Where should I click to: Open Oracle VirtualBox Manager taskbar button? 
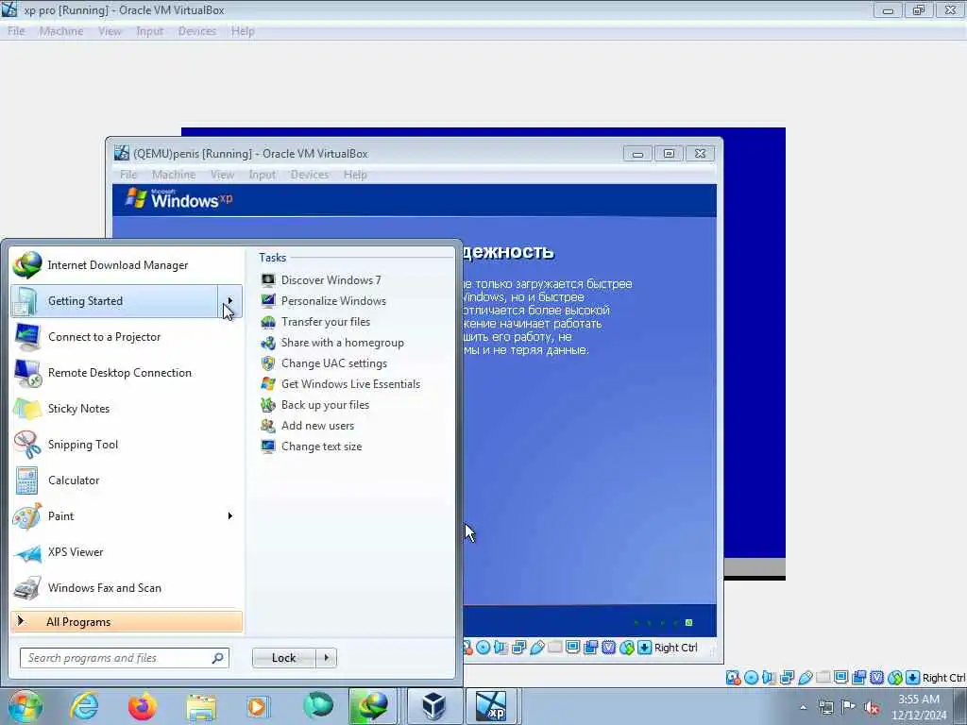[434, 706]
